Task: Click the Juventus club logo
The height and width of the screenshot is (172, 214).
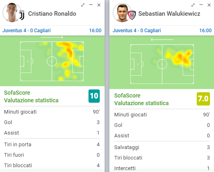Action: point(22,15)
